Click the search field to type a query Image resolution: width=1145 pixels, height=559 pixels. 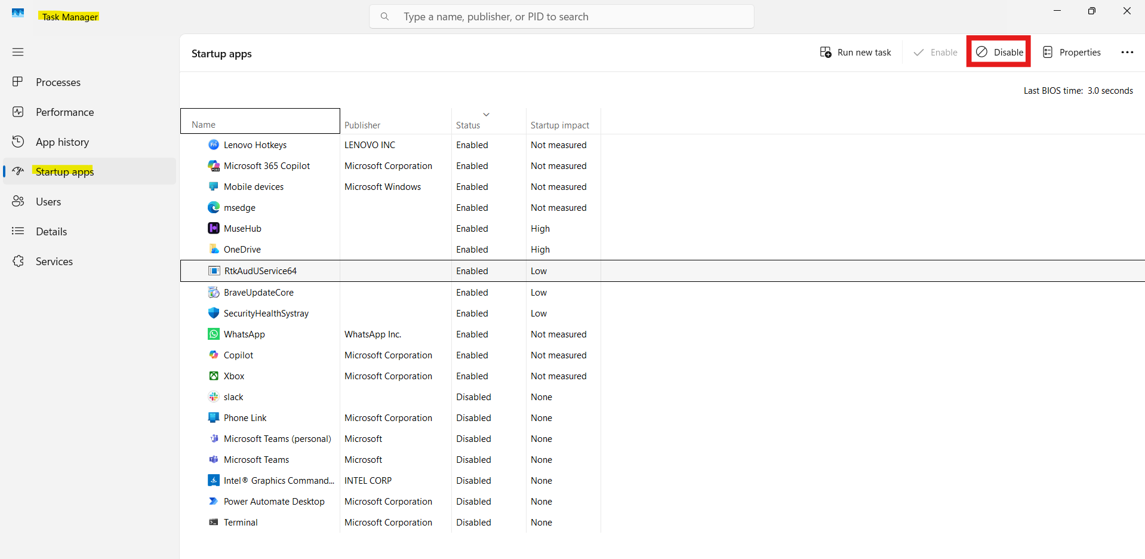click(x=561, y=16)
